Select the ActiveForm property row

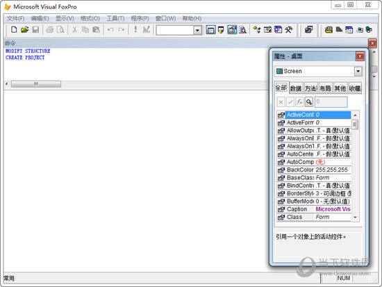pos(314,122)
